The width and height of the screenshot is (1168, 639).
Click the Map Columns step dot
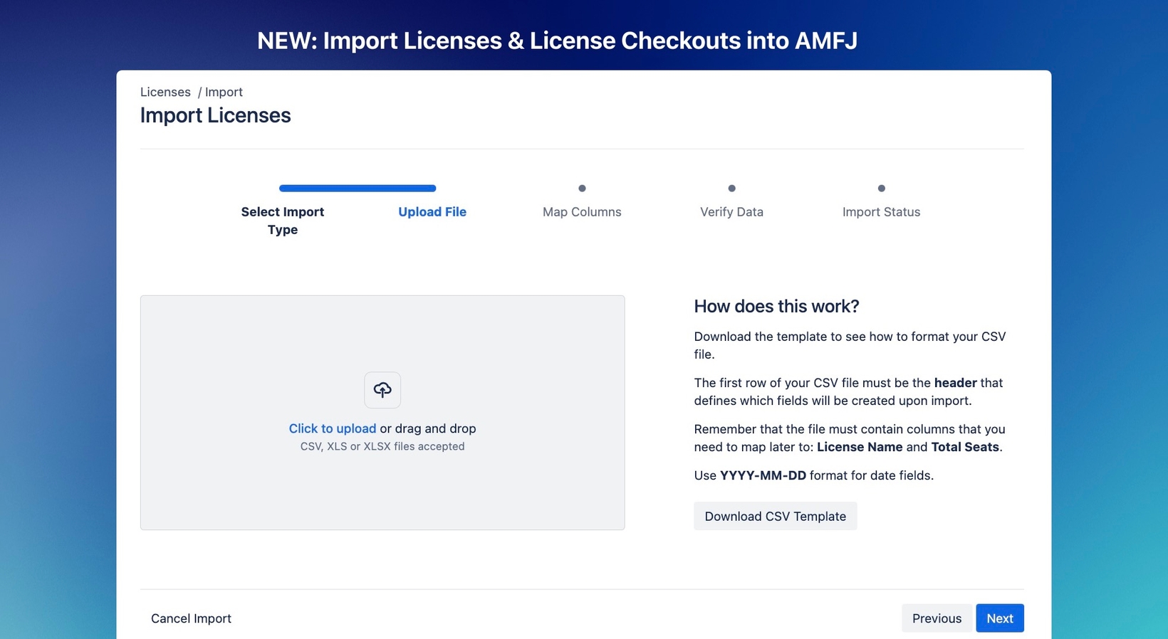tap(582, 189)
